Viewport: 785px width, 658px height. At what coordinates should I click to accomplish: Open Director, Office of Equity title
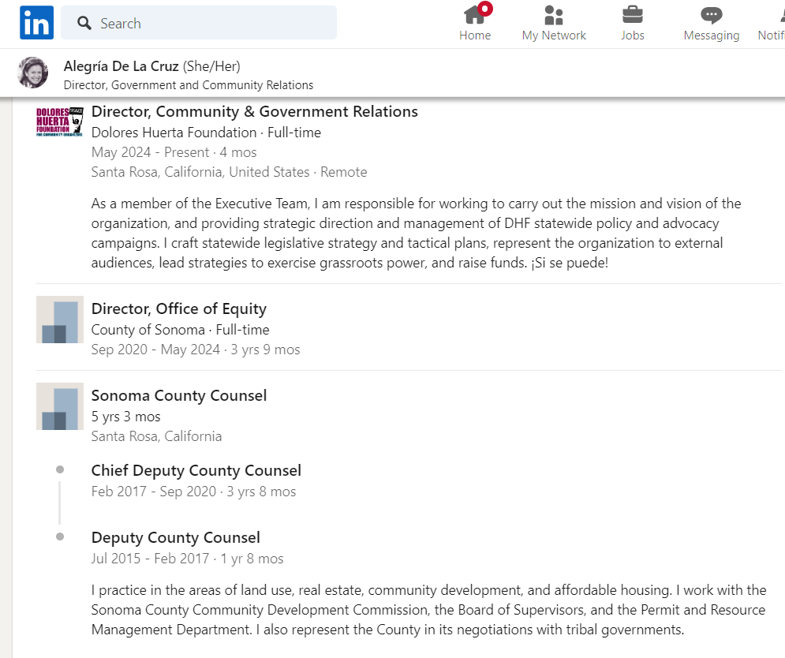[x=179, y=309]
